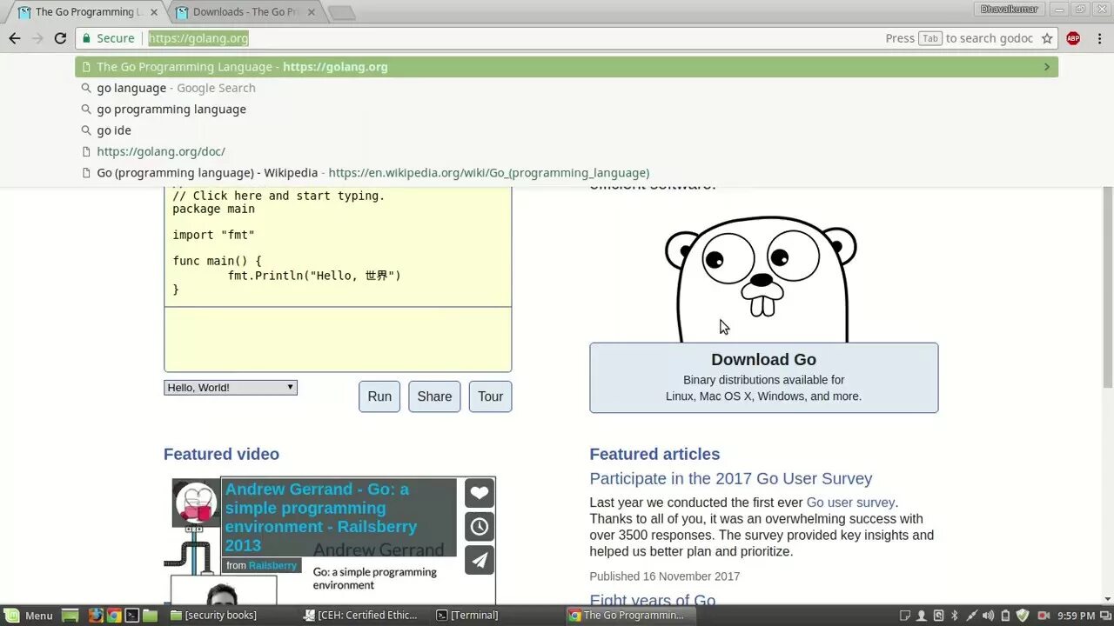Click the 9:59 PM clock

[x=1076, y=616]
